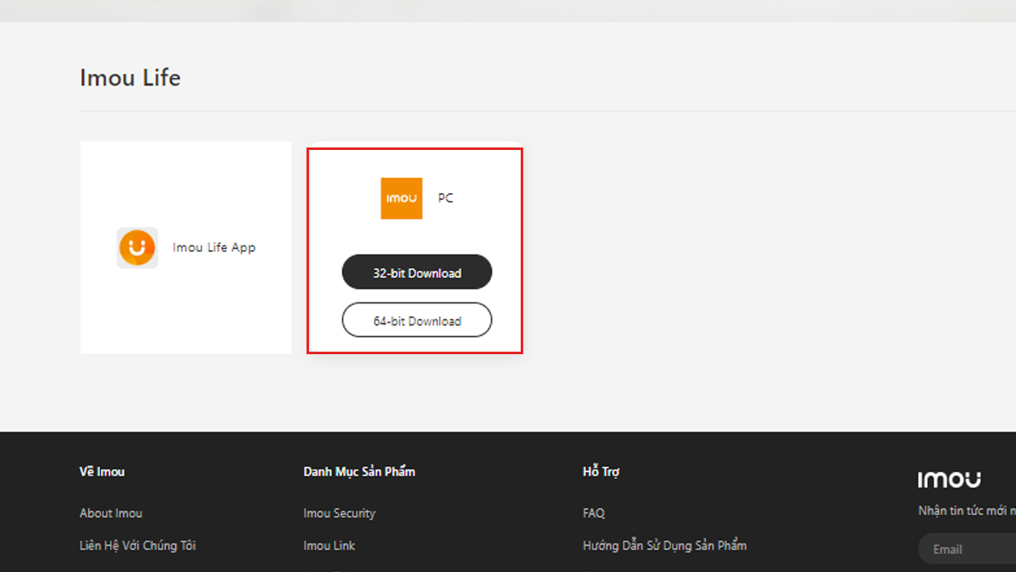Click the Hỗ Trợ footer heading

tap(601, 471)
